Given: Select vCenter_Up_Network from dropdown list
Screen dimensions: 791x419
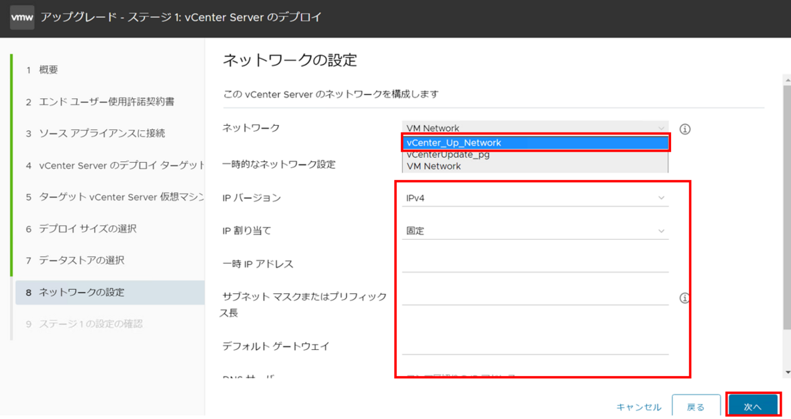Looking at the screenshot, I should tap(535, 142).
